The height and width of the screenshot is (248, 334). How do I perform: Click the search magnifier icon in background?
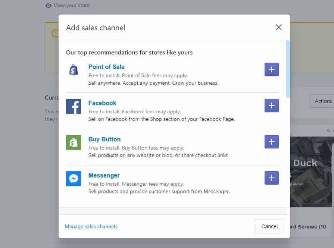tap(329, 131)
